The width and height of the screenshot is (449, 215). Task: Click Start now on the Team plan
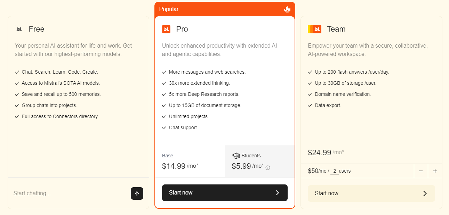371,193
